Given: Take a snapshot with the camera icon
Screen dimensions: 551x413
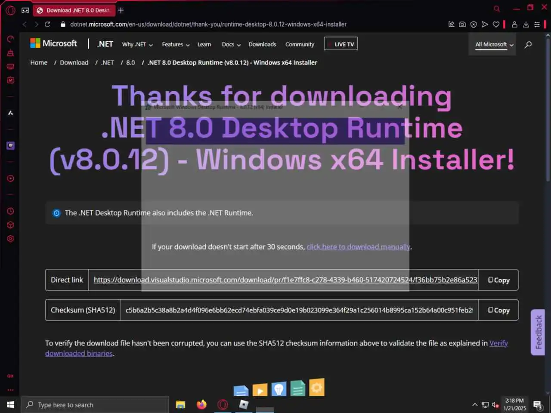Looking at the screenshot, I should (462, 25).
